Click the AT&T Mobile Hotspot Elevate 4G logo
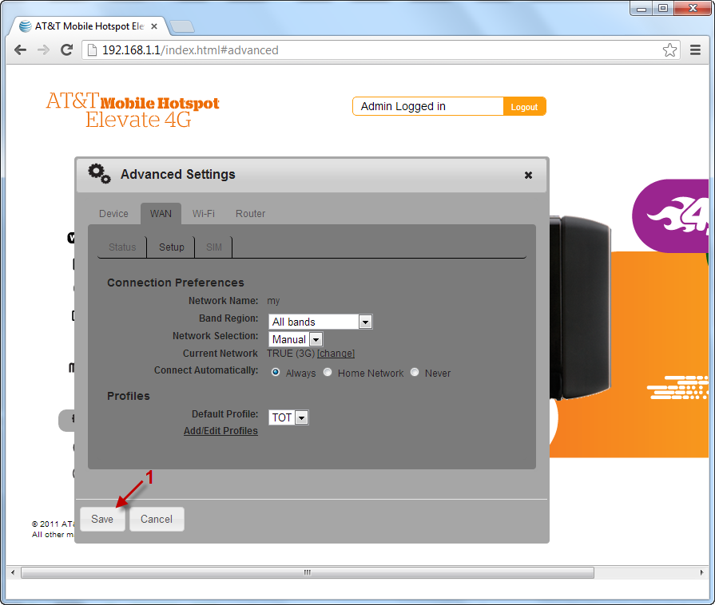This screenshot has width=715, height=605. [133, 110]
